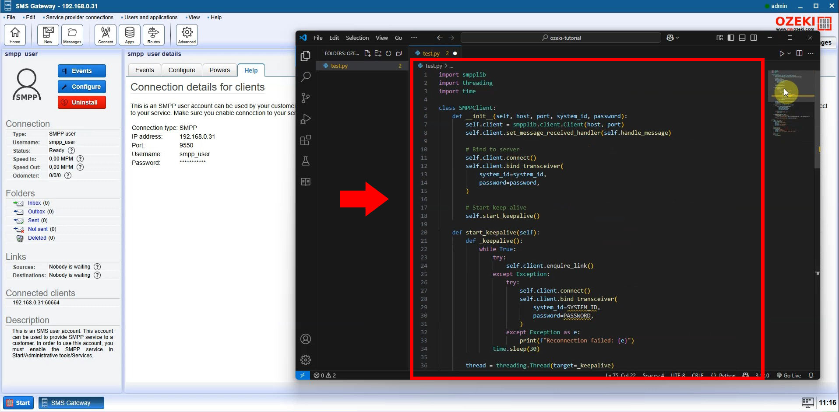This screenshot has height=412, width=839.
Task: Open the Apps toolbar icon
Action: [130, 35]
